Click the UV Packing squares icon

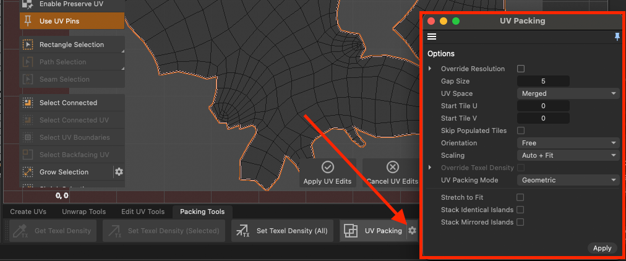350,231
